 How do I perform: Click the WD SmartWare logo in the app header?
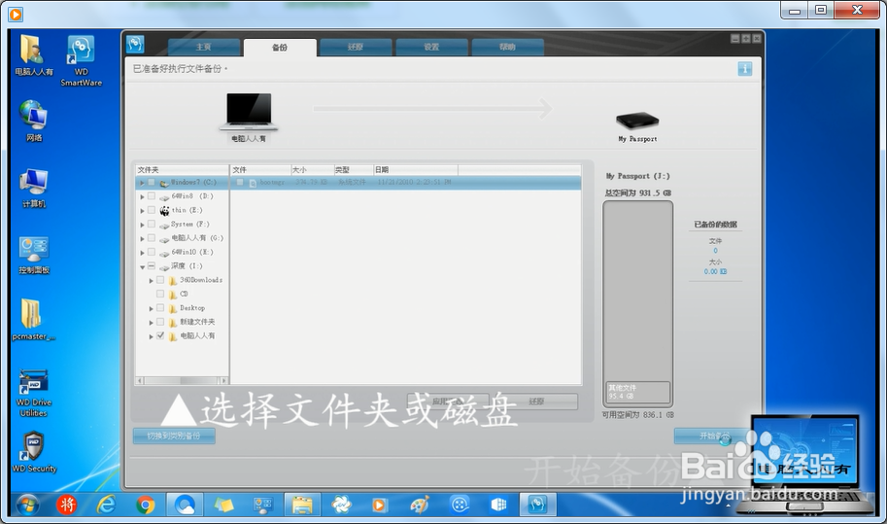tap(135, 44)
